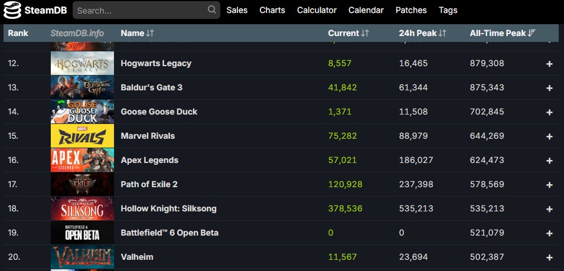Click the Apex Legends thumbnail image
Screen dimensions: 564x271
82,160
